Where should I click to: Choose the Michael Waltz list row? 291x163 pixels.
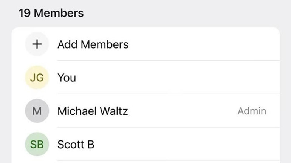click(x=145, y=111)
